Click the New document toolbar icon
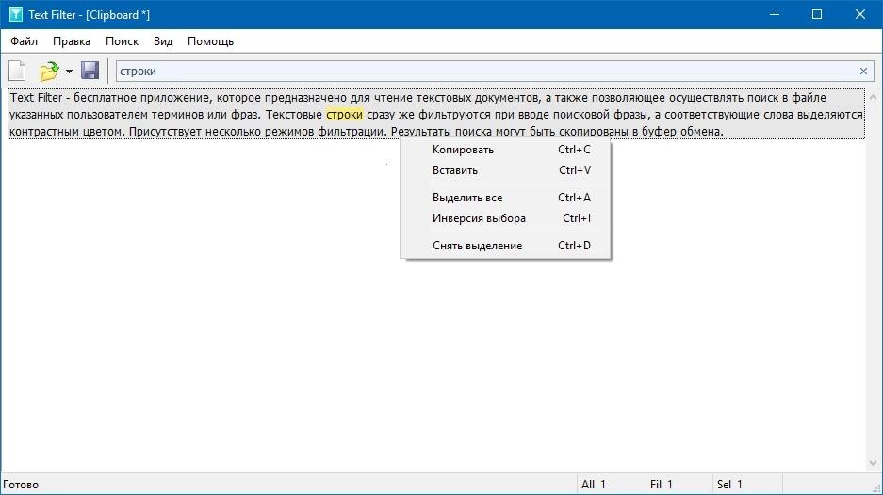Screen dimensions: 883x495 pos(17,71)
